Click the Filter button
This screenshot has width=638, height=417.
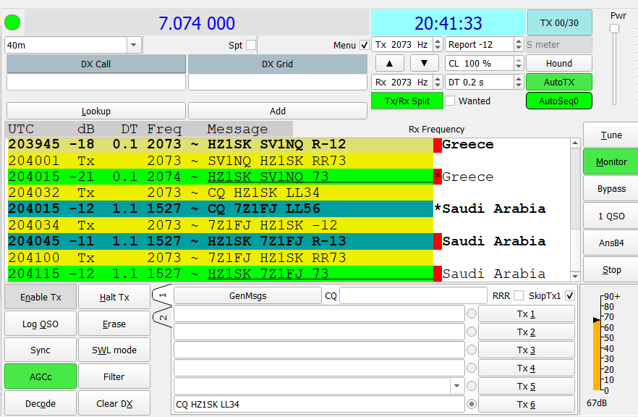[114, 376]
